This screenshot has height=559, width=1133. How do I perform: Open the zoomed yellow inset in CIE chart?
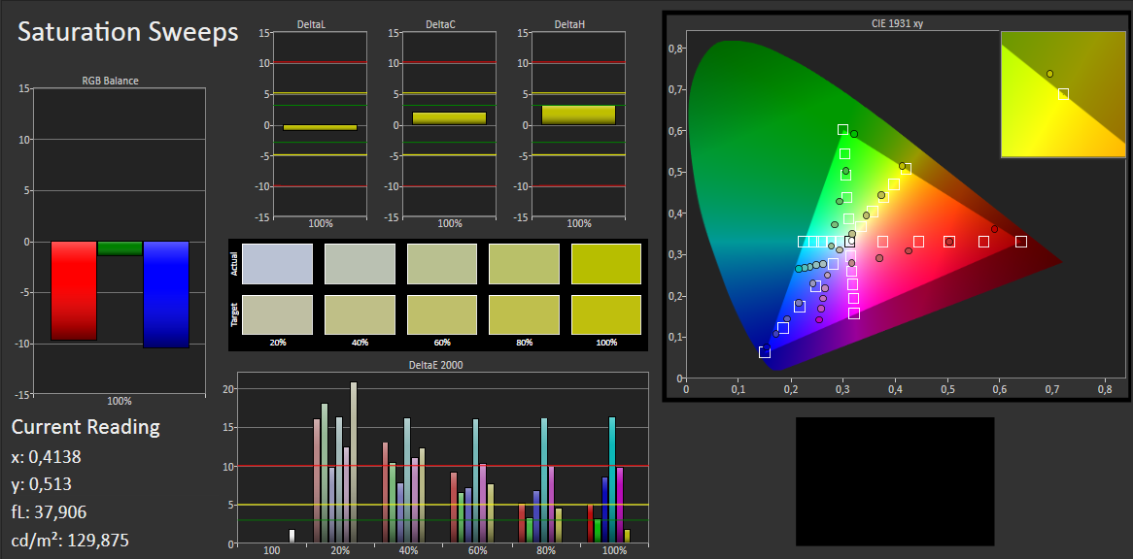pyautogui.click(x=1063, y=94)
